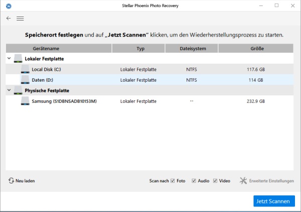Minimize the Photo Recovery window
Viewport: 301px width, 212px height.
click(261, 6)
